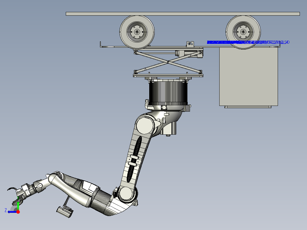Select the overlapping blue annotation text

pos(248,42)
